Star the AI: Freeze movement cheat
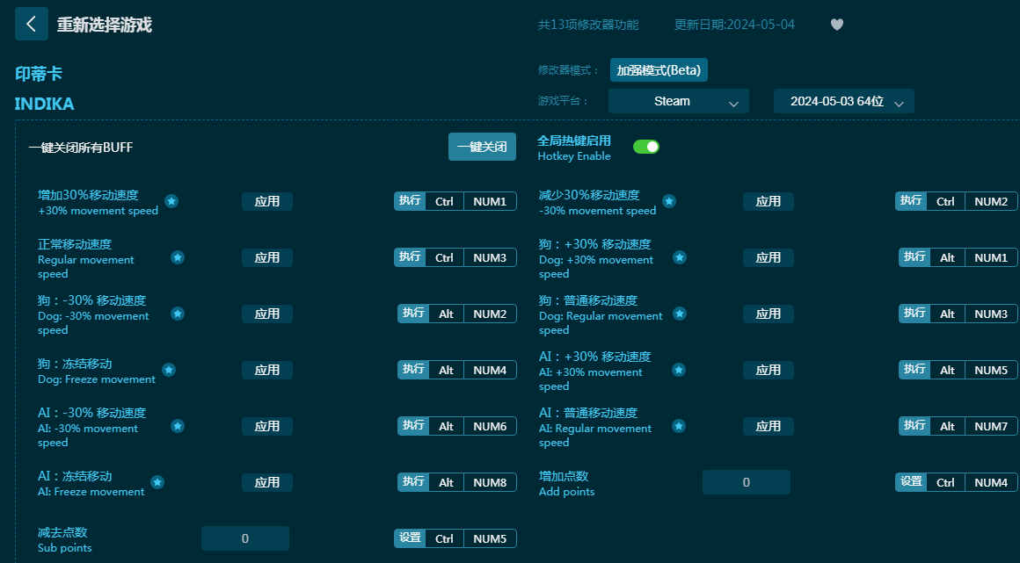 coord(157,482)
